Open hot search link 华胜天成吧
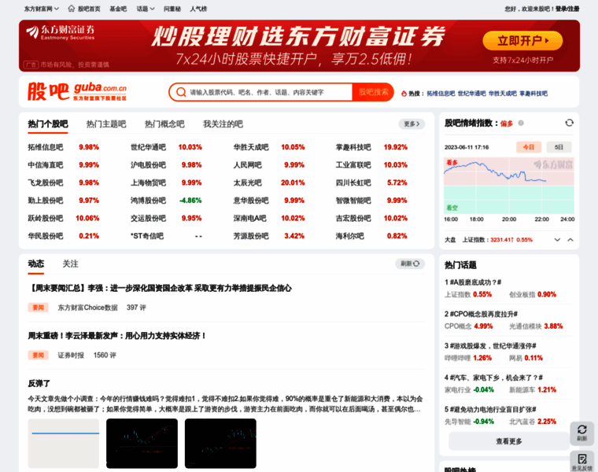 [503, 94]
